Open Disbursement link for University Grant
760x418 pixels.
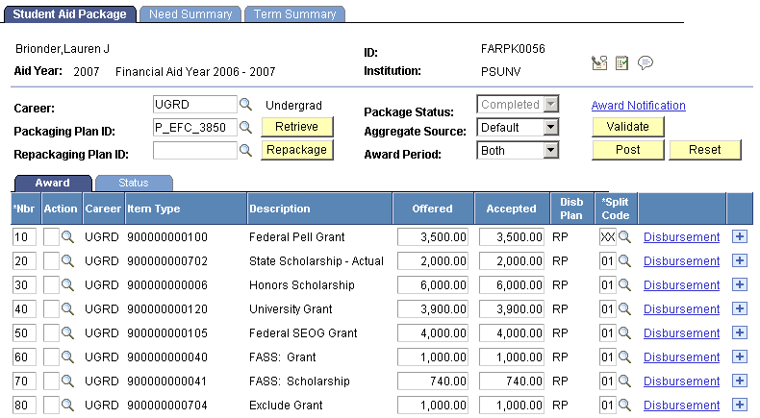pos(681,309)
